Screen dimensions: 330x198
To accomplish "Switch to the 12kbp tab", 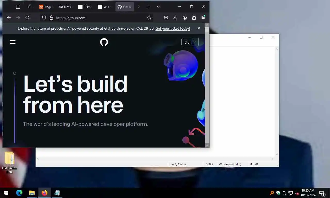I will click(85, 7).
